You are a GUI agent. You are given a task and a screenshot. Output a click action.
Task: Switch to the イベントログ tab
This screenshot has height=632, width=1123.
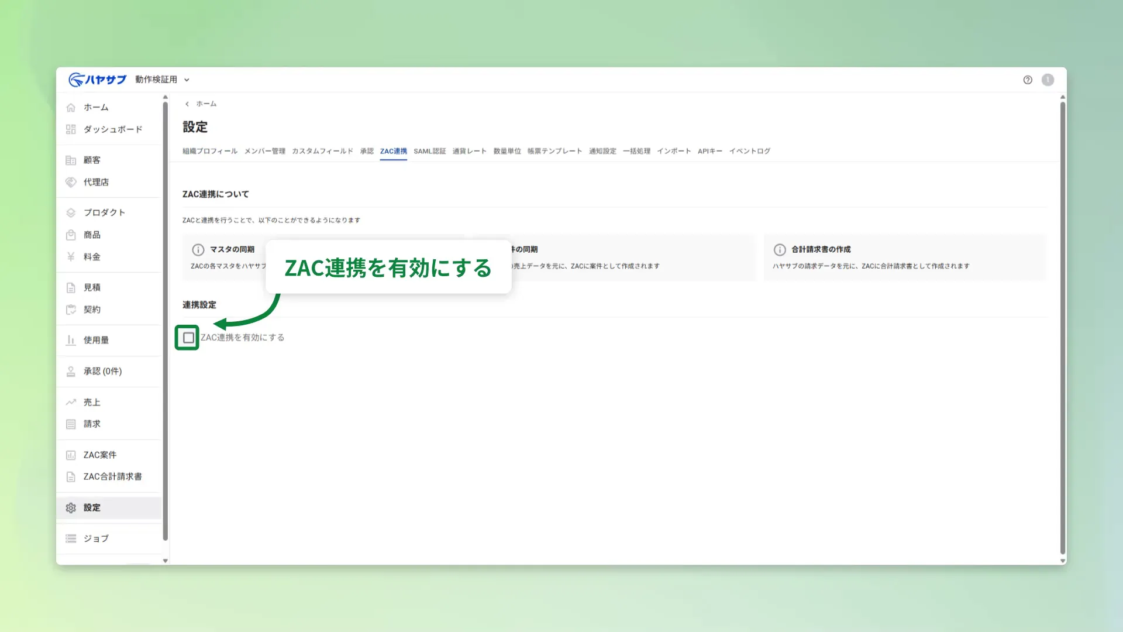(x=750, y=151)
